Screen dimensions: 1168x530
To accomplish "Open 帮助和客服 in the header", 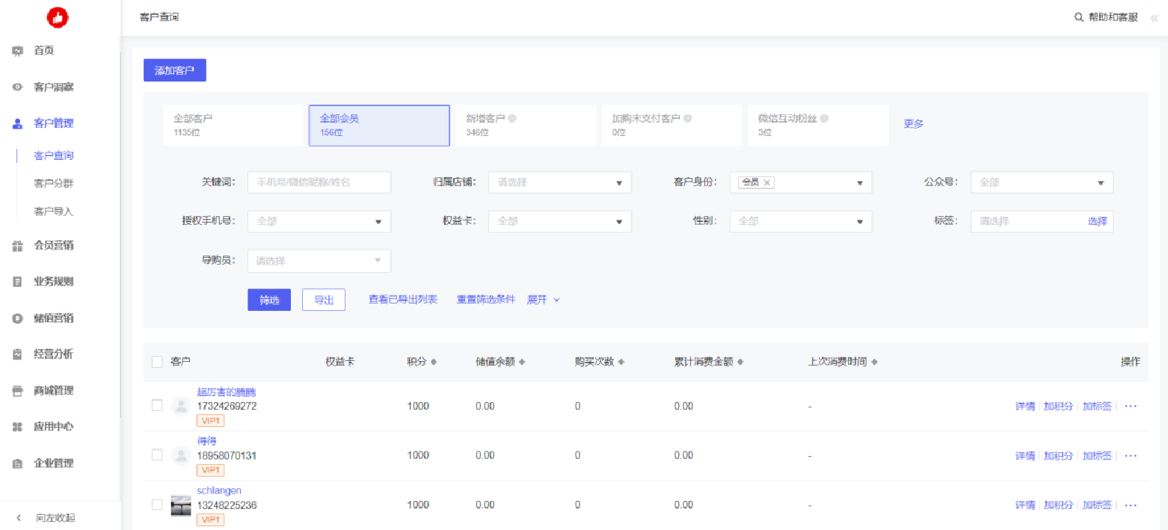I will 1113,17.
